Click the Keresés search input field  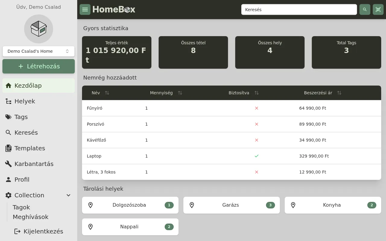pyautogui.click(x=299, y=10)
